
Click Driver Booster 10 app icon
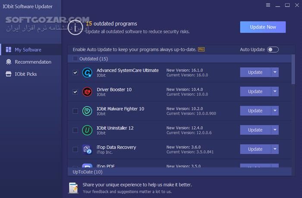87,92
